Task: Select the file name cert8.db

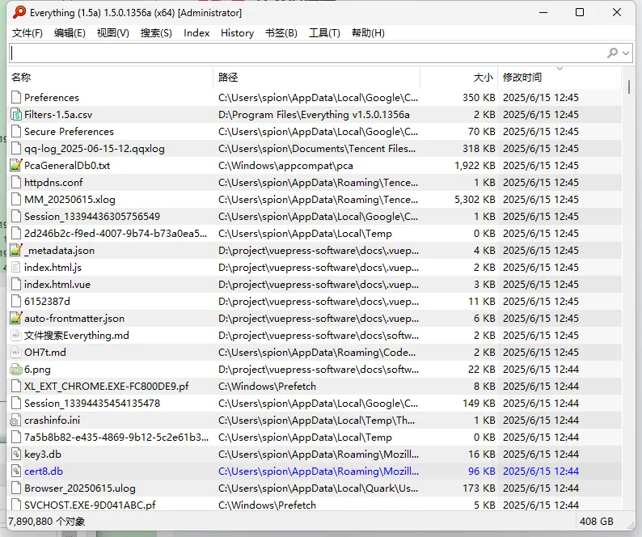Action: click(x=44, y=471)
